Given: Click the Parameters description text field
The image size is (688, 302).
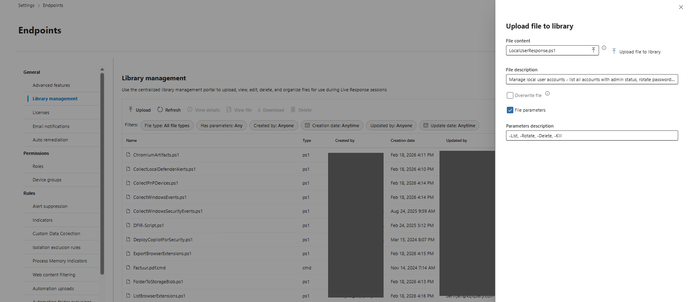Looking at the screenshot, I should [592, 136].
